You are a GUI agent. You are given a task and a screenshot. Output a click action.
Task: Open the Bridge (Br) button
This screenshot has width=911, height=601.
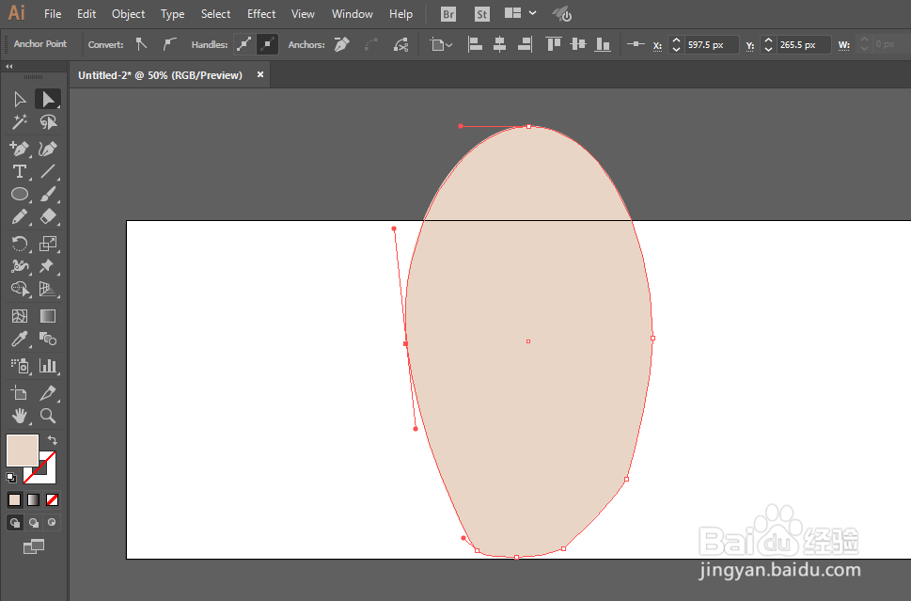(448, 14)
